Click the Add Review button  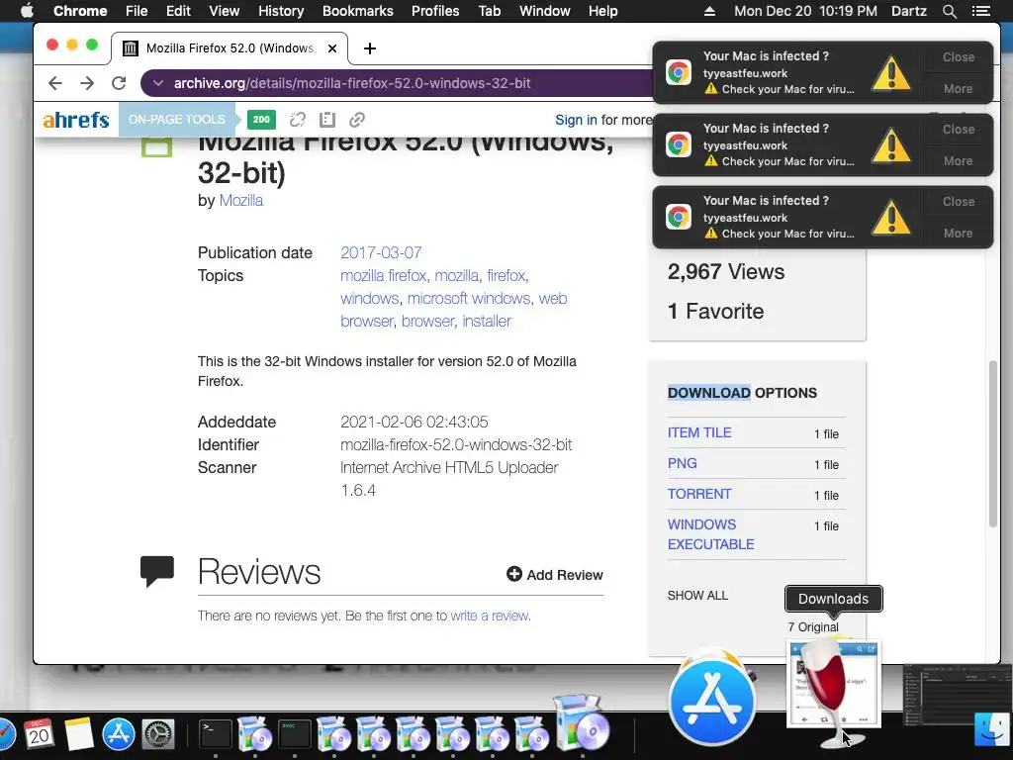tap(554, 575)
